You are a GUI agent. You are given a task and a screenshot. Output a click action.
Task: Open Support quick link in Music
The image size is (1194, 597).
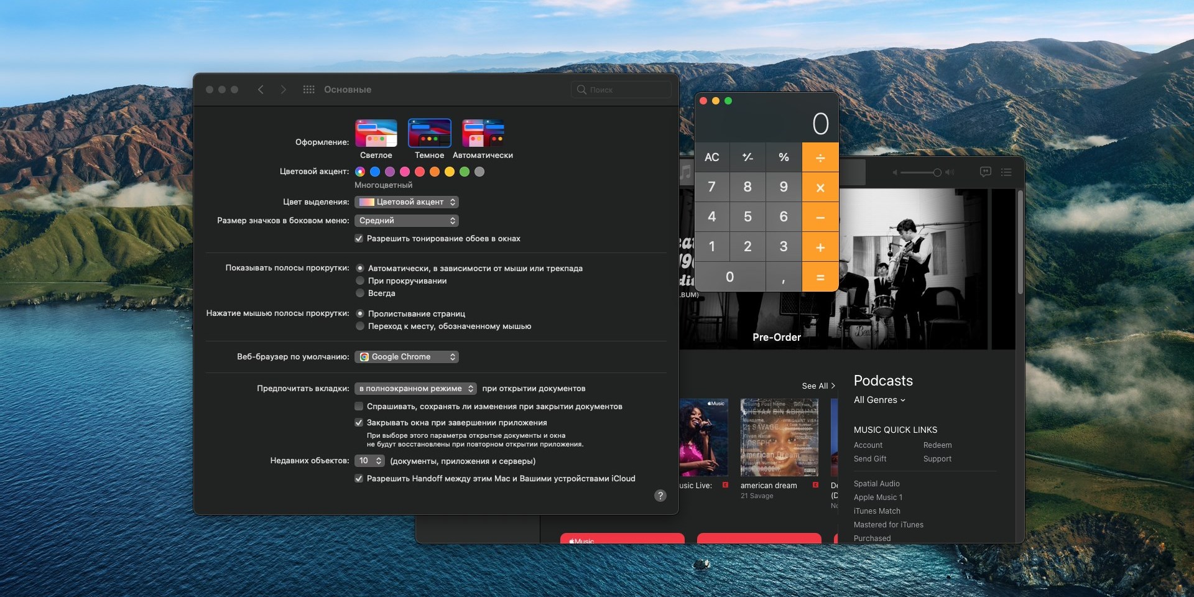point(937,459)
